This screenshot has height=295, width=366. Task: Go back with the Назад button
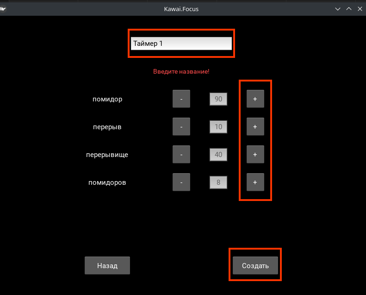coord(107,266)
